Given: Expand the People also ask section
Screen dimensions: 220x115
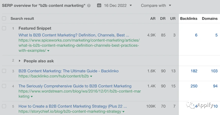Looking at the screenshot, I should pyautogui.click(x=20, y=61).
